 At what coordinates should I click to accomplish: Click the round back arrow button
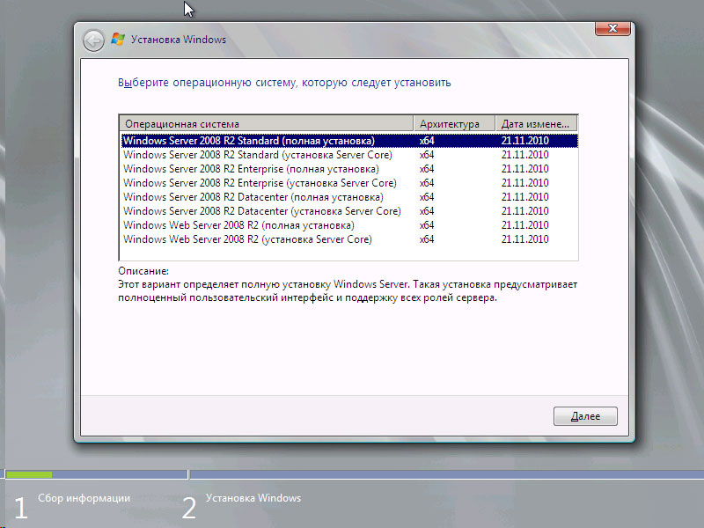[93, 40]
